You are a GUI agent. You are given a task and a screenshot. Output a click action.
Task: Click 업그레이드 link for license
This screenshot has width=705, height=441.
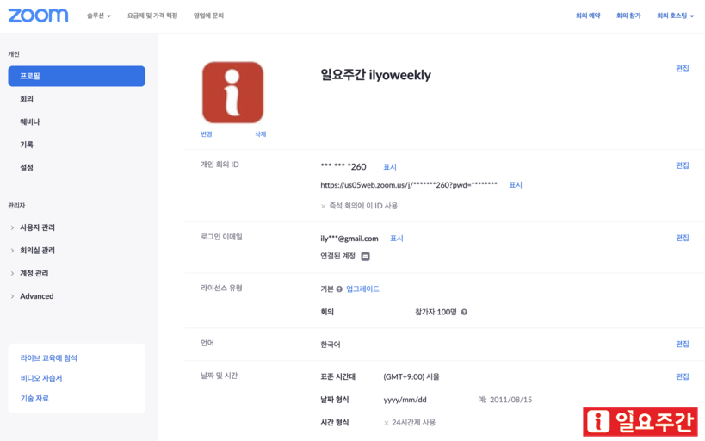[362, 289]
